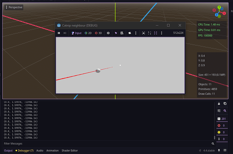The width and height of the screenshot is (233, 154).
Task: Click the 4.4.stable version label
Action: point(206,151)
